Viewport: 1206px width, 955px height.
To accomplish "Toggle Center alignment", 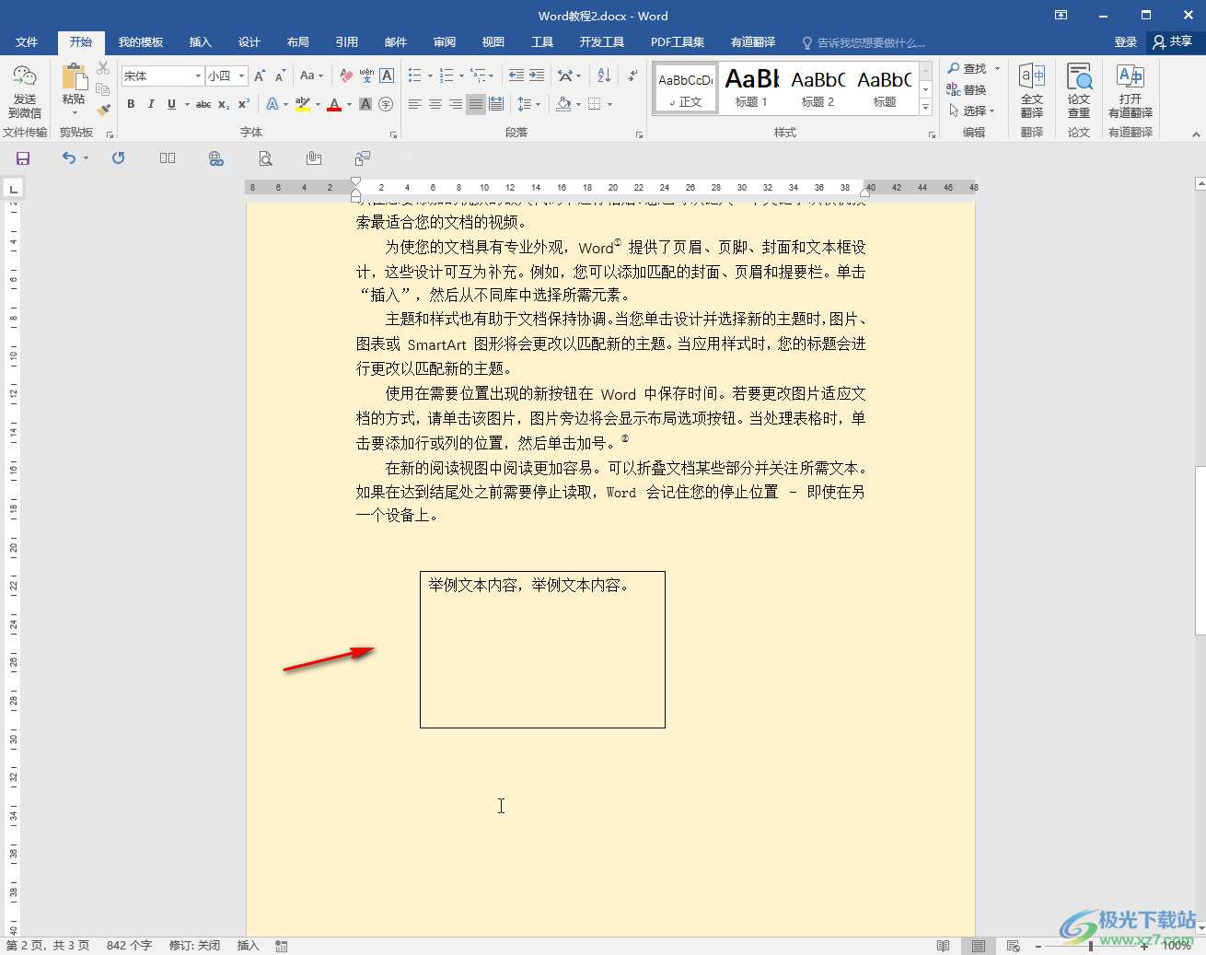I will pyautogui.click(x=435, y=104).
